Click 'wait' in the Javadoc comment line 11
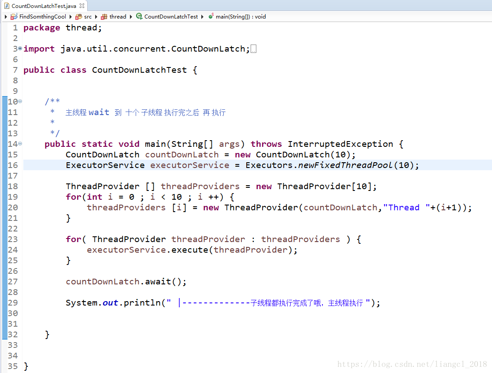Image resolution: width=492 pixels, height=373 pixels. click(99, 112)
